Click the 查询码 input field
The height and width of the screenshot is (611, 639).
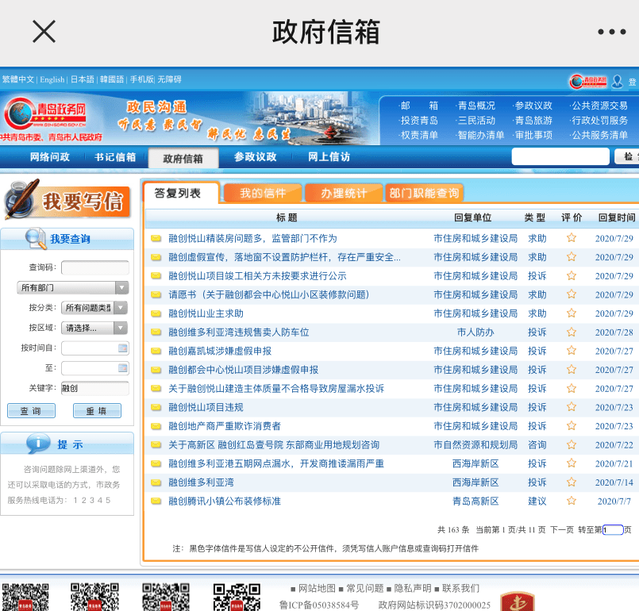tap(94, 267)
